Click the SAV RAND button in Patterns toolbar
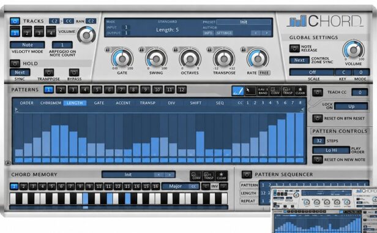Screen dimensions: 377x233 [263, 91]
